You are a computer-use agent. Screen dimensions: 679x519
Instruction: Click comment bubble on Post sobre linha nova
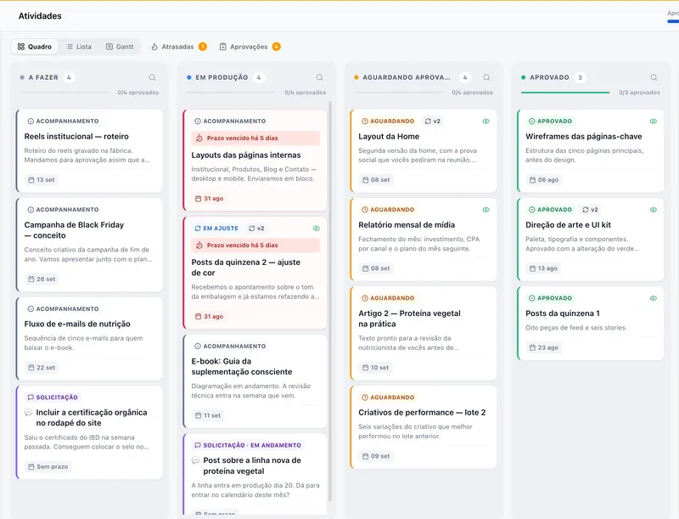196,460
